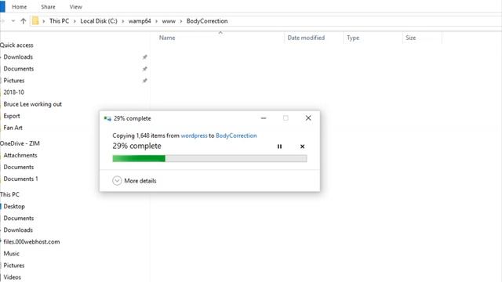This screenshot has height=282, width=502.
Task: Open Videos under This PC
Action: (13, 277)
